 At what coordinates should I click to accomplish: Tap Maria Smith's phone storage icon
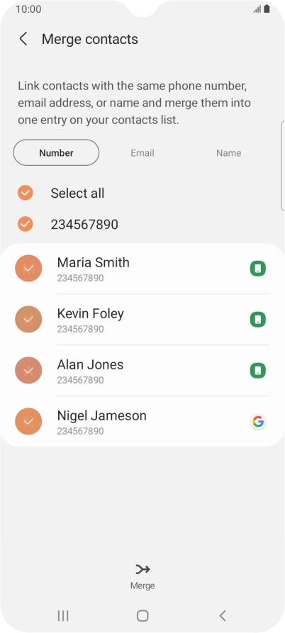coord(258,269)
